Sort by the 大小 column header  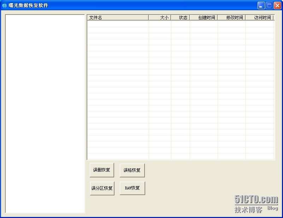coord(160,18)
